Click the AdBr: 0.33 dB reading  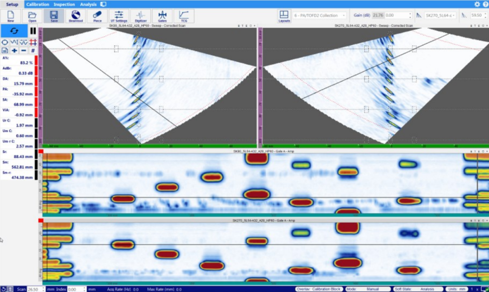click(x=18, y=71)
